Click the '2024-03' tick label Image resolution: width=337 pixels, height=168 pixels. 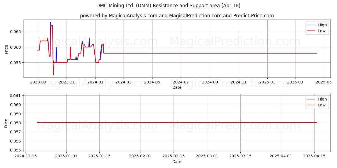124,82
